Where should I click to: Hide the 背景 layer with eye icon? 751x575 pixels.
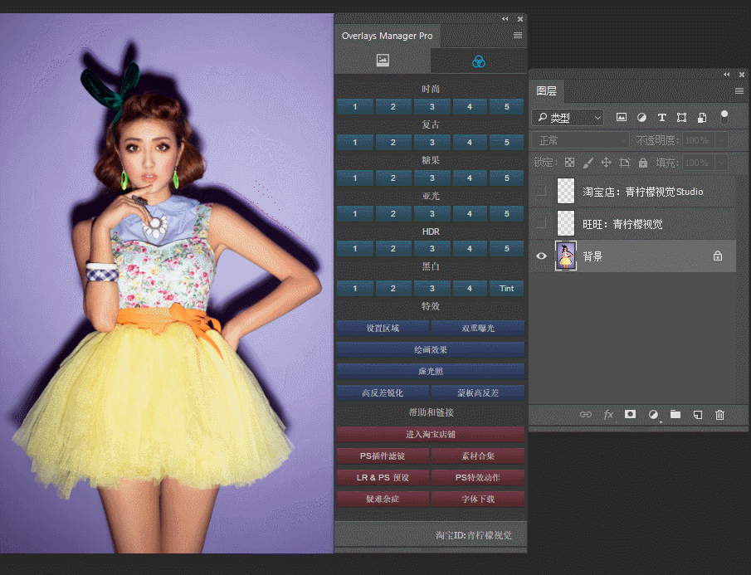541,256
